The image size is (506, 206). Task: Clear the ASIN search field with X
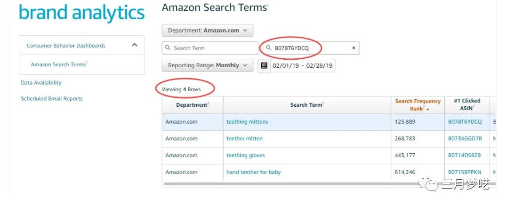353,48
